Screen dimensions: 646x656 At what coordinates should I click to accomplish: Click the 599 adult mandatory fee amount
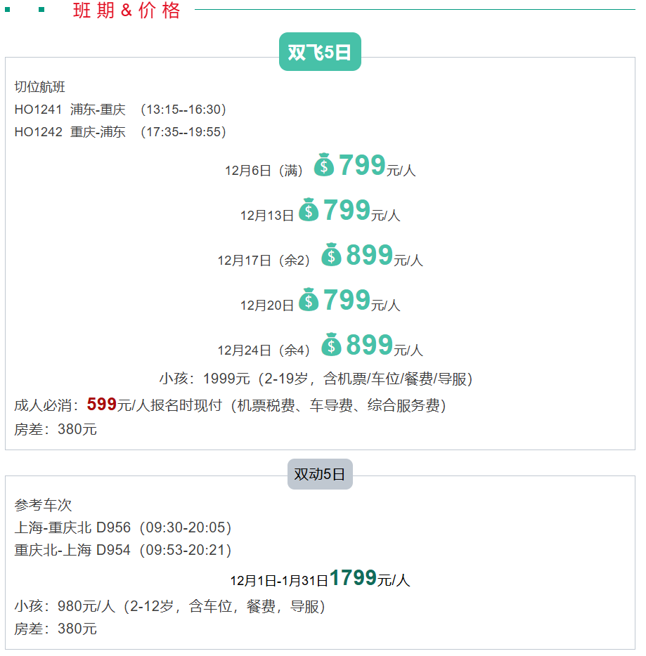click(x=102, y=405)
